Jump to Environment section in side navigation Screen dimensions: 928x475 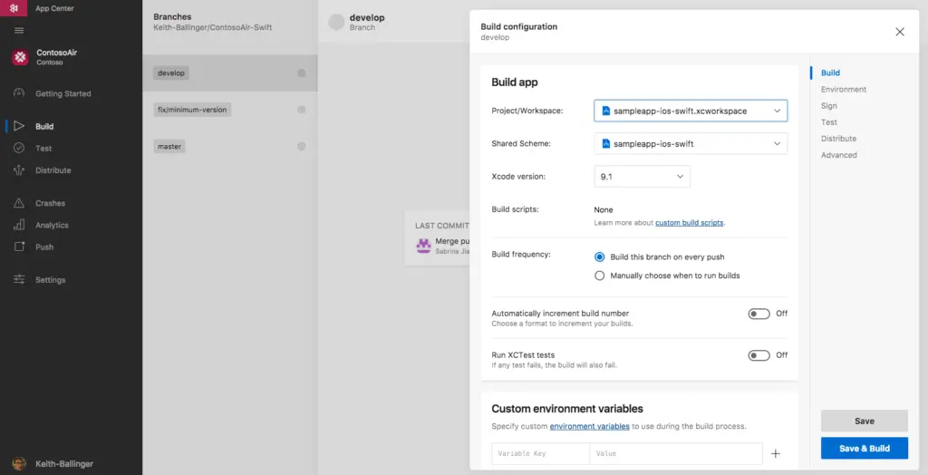click(844, 90)
